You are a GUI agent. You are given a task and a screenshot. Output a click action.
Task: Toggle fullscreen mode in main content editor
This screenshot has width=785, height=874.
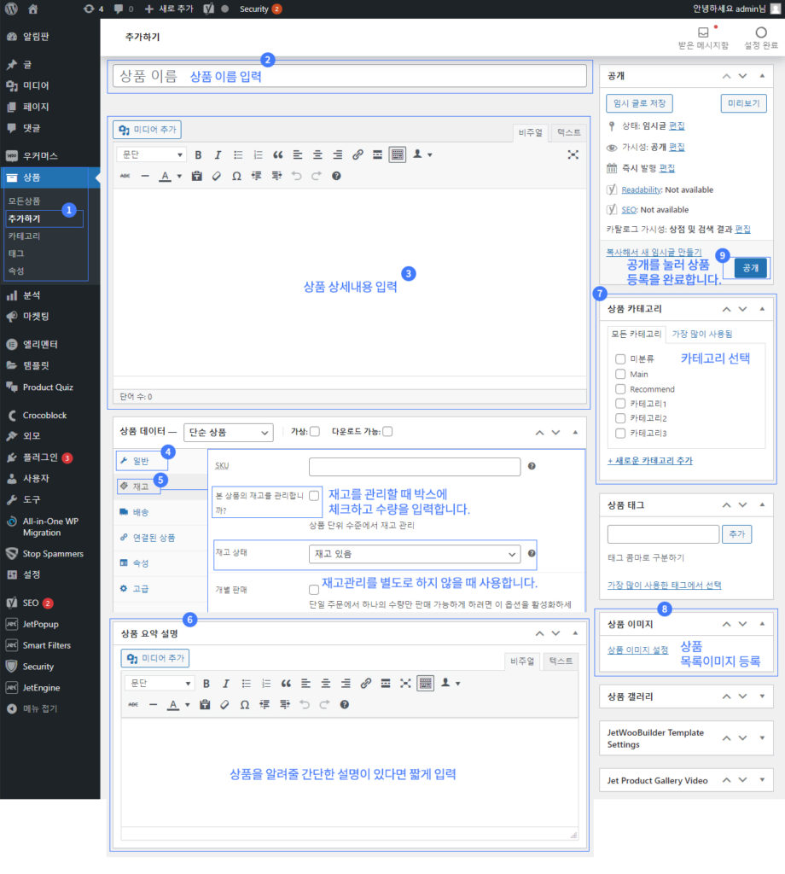pos(573,154)
